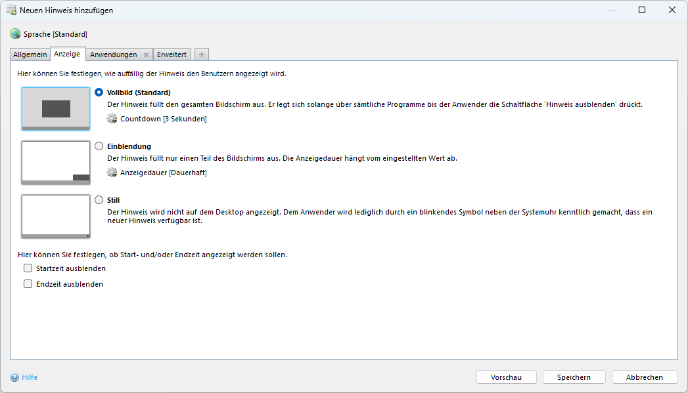Screen dimensions: 688x393
Task: Open the Sprache [Standard] language selector
Action: (55, 34)
